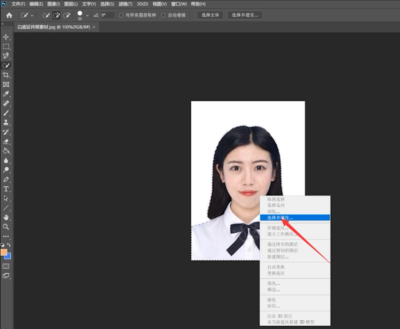Select the Dodge tool
400x329 pixels.
[x=6, y=170]
